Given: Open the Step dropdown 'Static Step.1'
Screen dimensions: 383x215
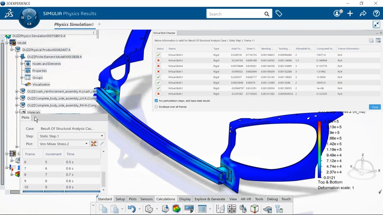Looking at the screenshot, I should click(x=71, y=136).
